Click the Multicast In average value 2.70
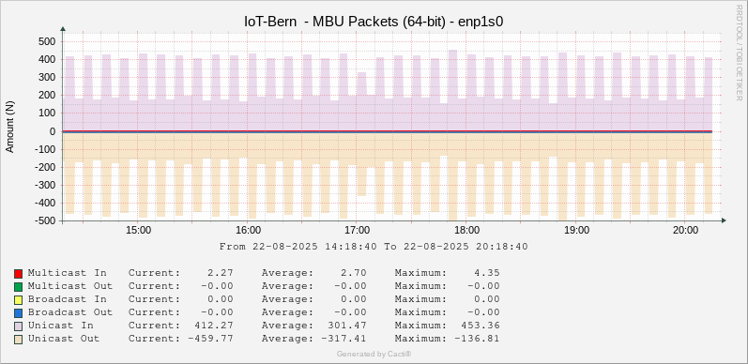This screenshot has width=748, height=364. click(354, 273)
